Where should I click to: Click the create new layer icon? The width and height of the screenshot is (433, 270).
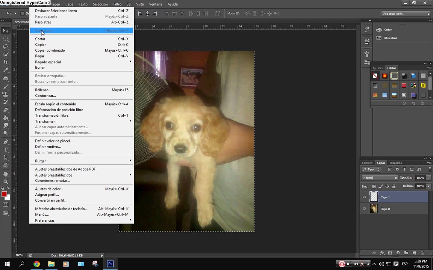(x=414, y=253)
